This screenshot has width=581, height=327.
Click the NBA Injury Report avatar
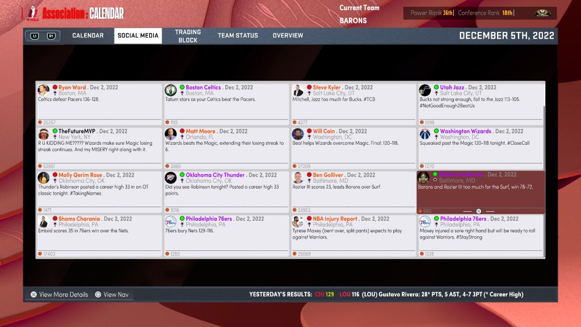pyautogui.click(x=298, y=221)
